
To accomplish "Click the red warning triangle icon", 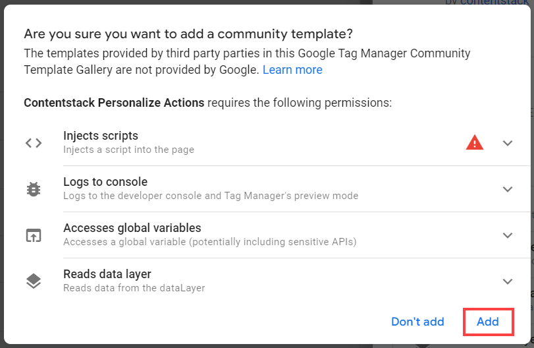I will [475, 142].
